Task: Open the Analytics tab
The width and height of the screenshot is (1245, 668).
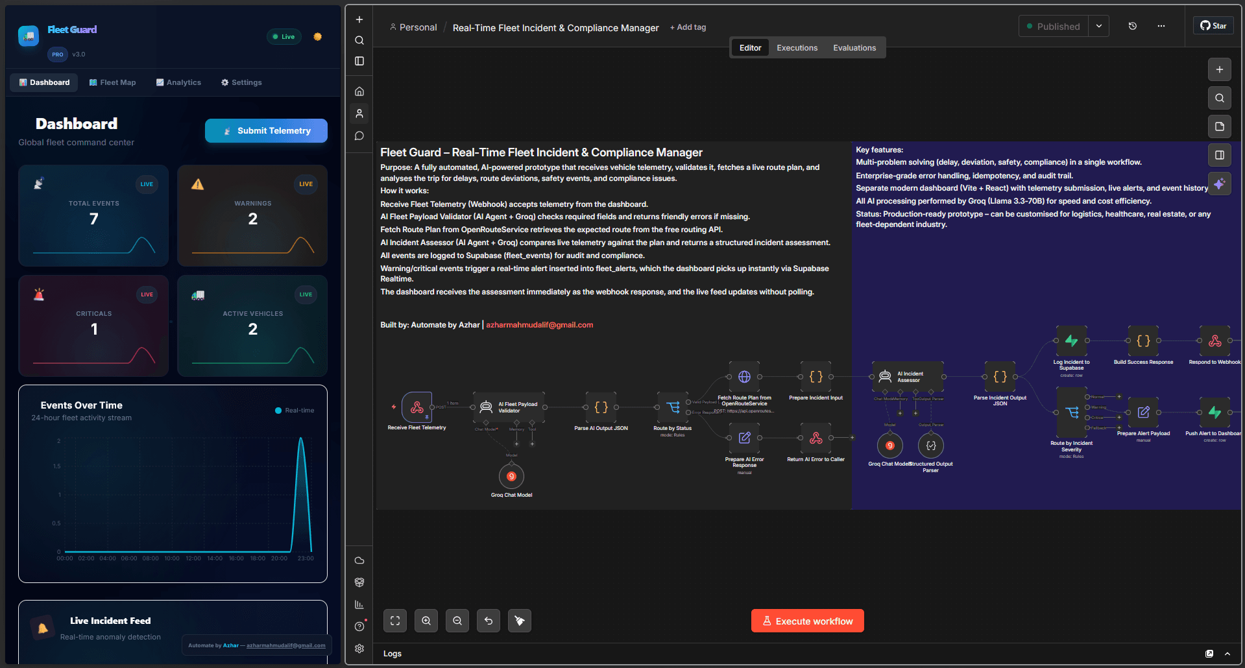Action: pyautogui.click(x=178, y=82)
